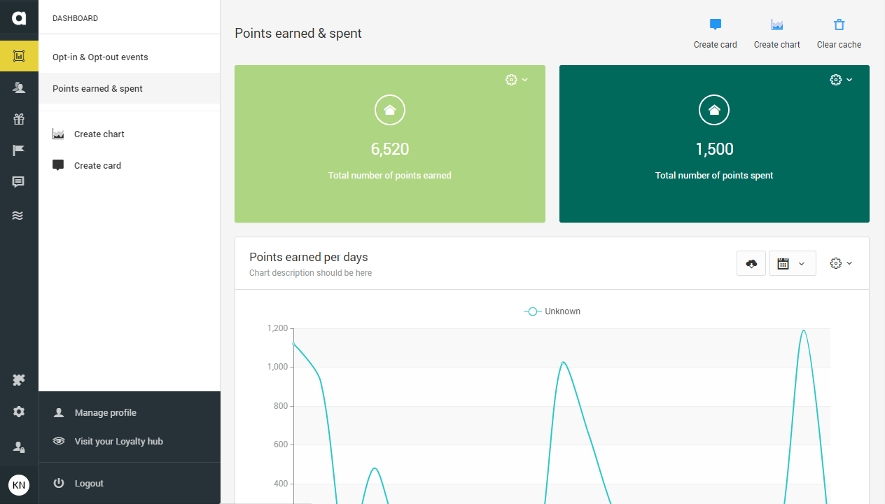885x504 pixels.
Task: Click the Logout label
Action: click(89, 483)
